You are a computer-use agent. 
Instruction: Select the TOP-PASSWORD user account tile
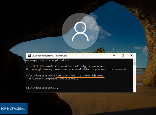click(x=14, y=109)
